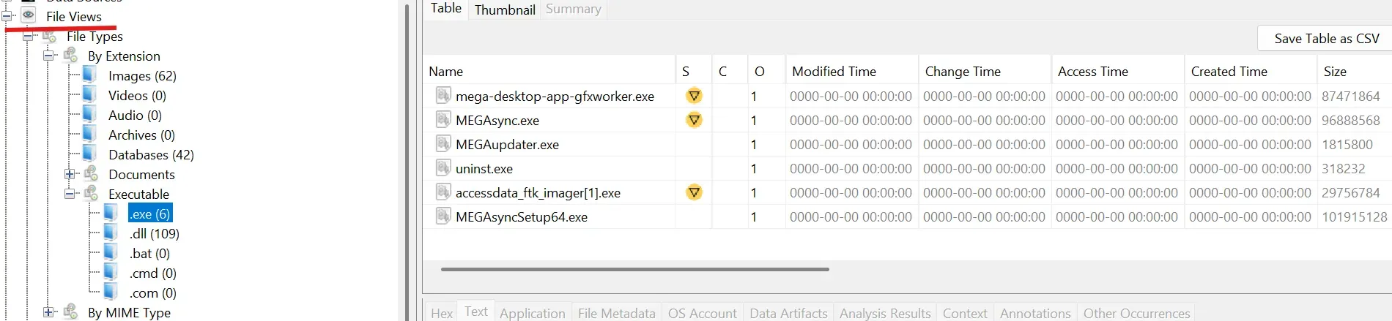Open the Application content tab
This screenshot has height=321, width=1392.
tap(533, 313)
